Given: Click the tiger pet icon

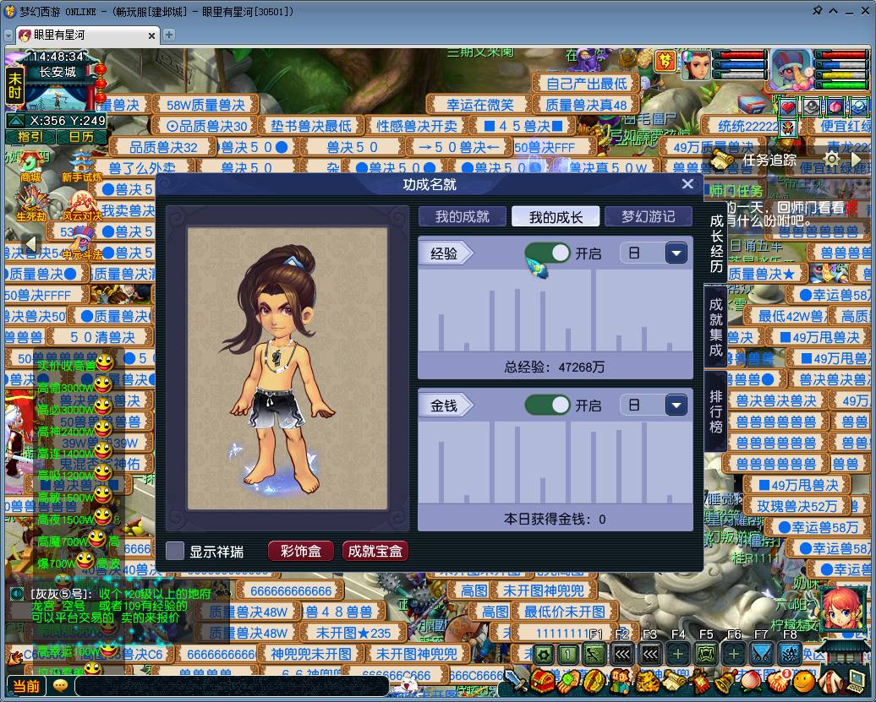Looking at the screenshot, I should pyautogui.click(x=647, y=681).
